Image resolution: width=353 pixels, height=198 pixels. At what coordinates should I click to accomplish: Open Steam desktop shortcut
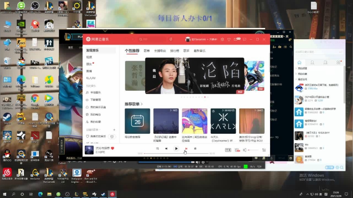[x=7, y=118]
